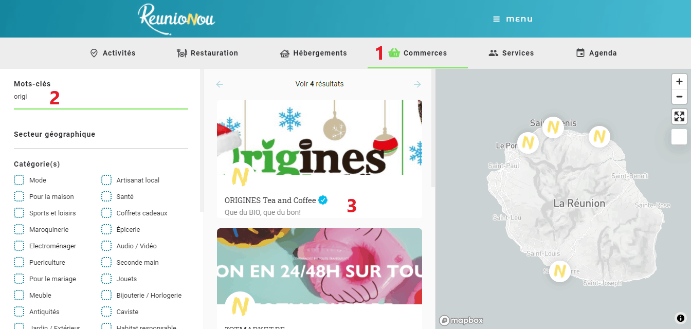Select the Caviste checkbox
691x329 pixels.
point(106,312)
